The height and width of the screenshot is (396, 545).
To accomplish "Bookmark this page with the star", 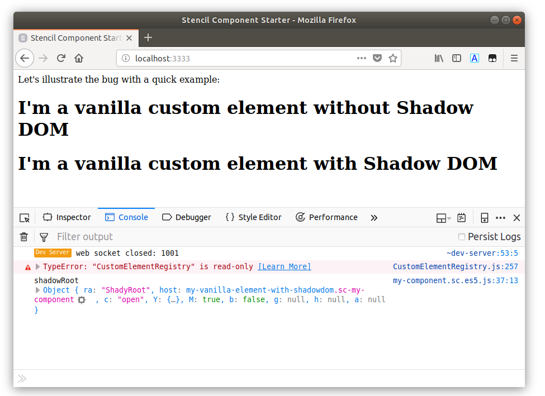I will (393, 58).
